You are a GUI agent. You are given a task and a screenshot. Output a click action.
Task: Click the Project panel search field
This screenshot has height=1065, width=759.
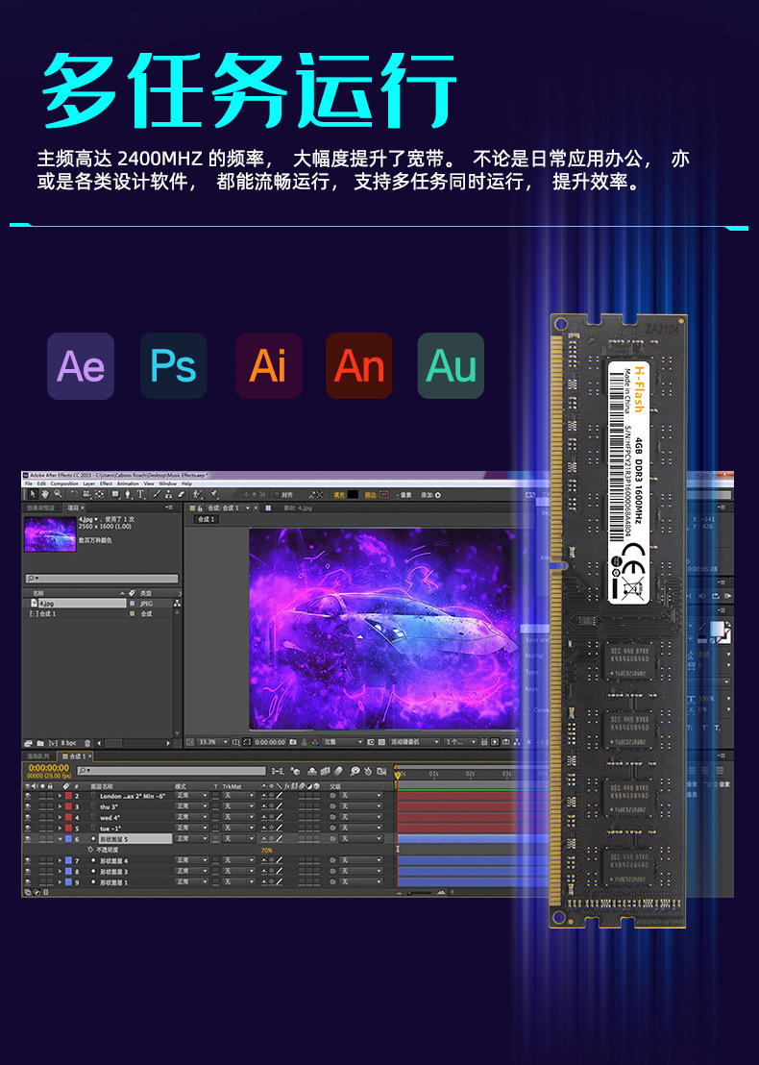point(102,579)
